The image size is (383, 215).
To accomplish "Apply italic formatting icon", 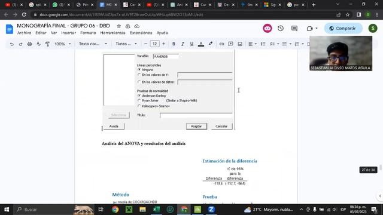I will tap(183, 44).
